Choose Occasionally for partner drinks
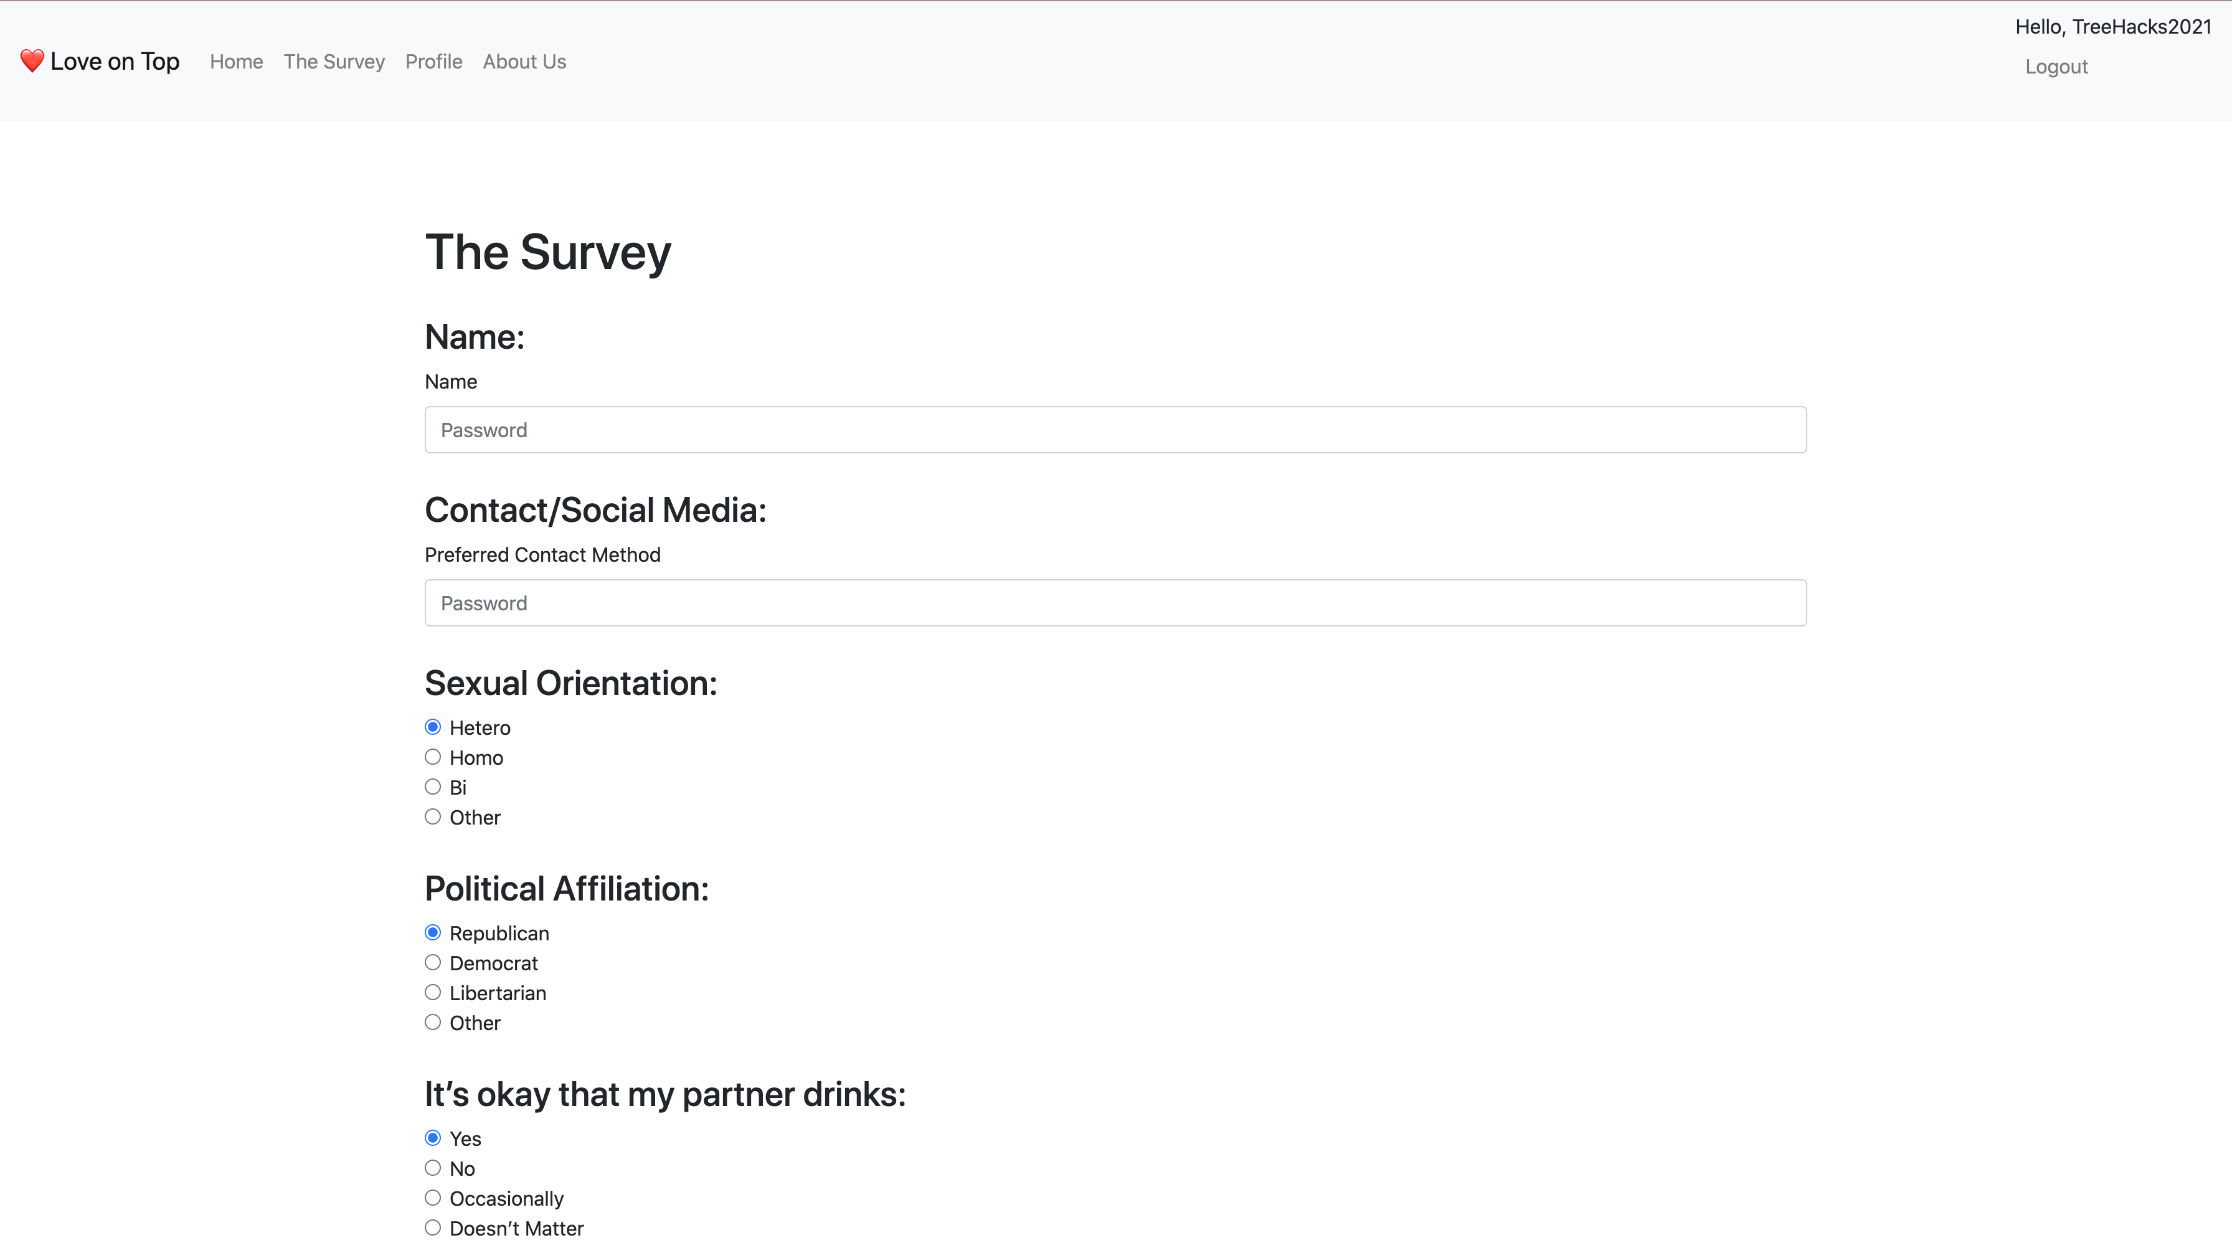Screen dimensions: 2232x1258 point(432,1198)
